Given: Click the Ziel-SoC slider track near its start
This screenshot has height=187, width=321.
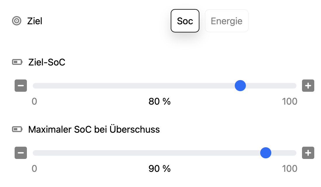Looking at the screenshot, I should pyautogui.click(x=39, y=86).
